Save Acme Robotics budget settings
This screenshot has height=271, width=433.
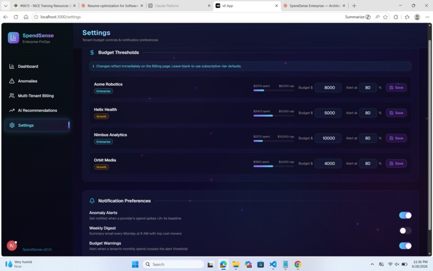click(396, 88)
